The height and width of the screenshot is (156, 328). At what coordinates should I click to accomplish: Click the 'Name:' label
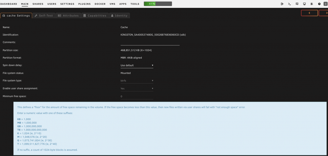[x=6, y=27]
